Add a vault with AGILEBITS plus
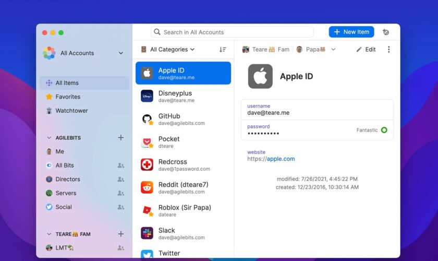The width and height of the screenshot is (438, 261). pos(120,137)
